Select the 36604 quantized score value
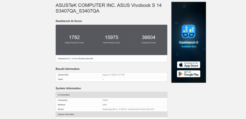The height and width of the screenshot is (119, 246). pyautogui.click(x=148, y=38)
